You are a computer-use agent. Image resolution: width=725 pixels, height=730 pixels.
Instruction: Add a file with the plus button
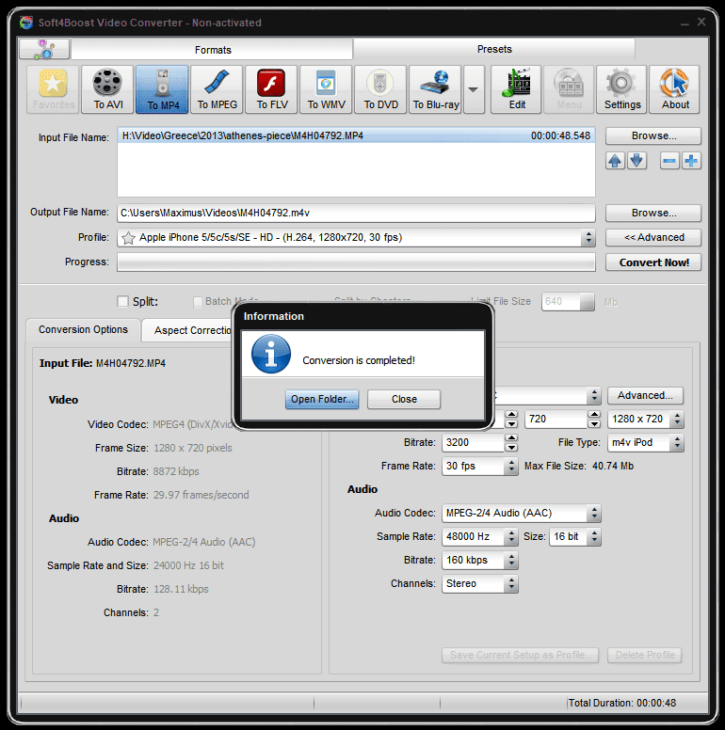691,161
